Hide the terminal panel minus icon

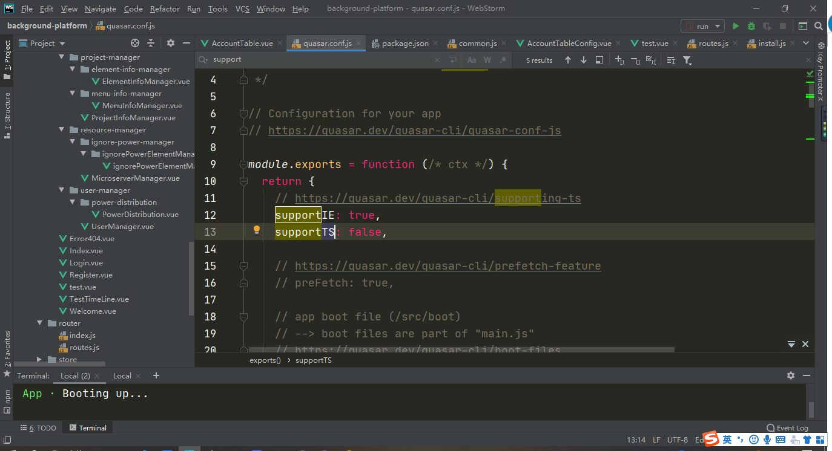point(808,375)
